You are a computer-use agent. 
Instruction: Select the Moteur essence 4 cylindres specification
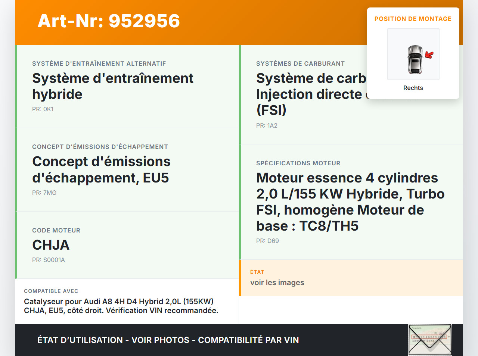350,202
